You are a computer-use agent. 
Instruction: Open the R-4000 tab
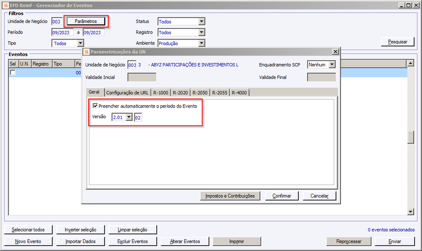point(239,93)
